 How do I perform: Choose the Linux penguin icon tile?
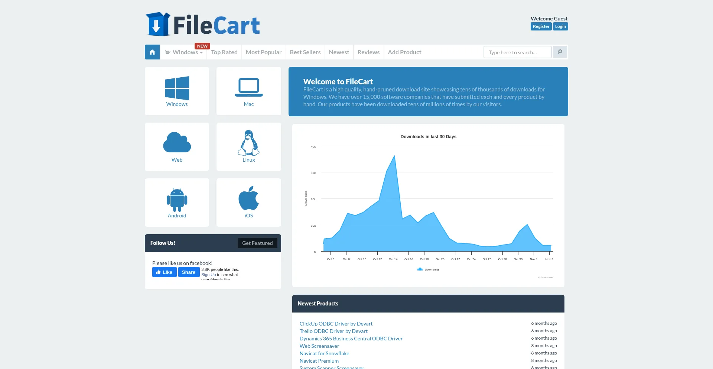(248, 147)
